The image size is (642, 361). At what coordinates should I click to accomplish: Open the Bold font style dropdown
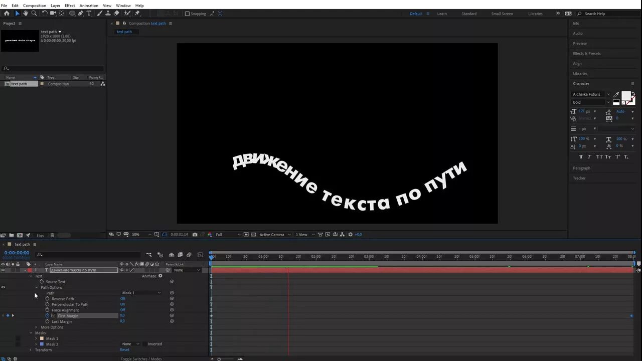[x=591, y=102]
